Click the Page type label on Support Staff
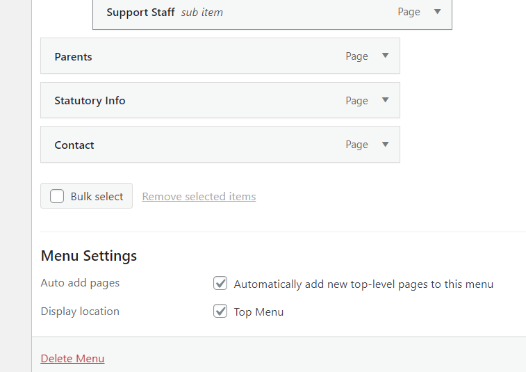Screen dimensions: 526x372 point(409,12)
